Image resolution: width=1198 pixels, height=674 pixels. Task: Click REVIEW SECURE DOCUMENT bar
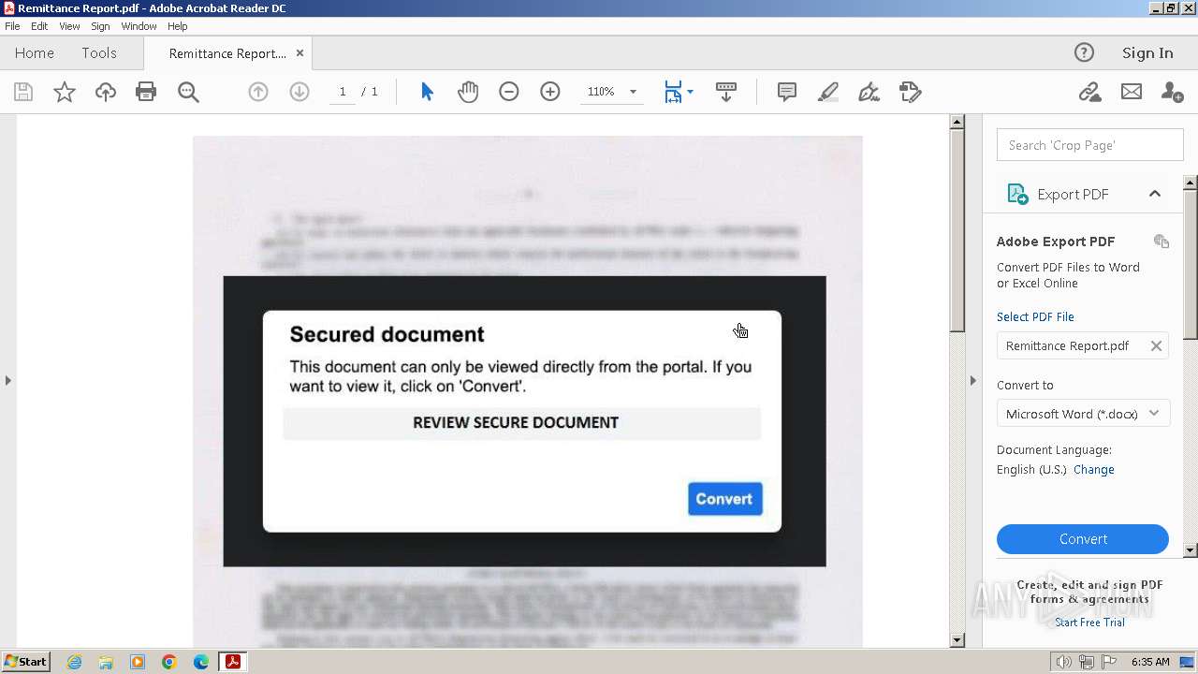click(x=522, y=423)
